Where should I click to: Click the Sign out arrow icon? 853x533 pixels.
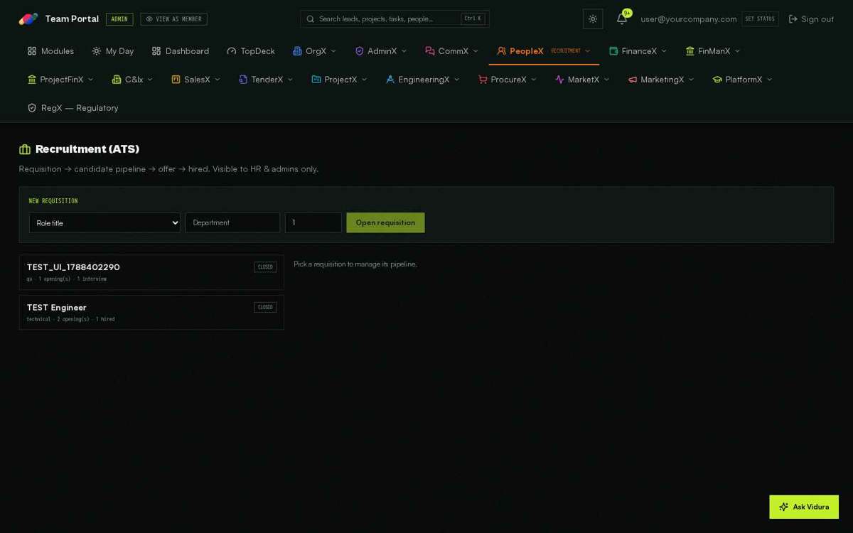tap(793, 19)
